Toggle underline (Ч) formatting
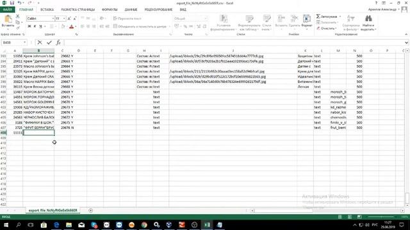 pos(40,26)
